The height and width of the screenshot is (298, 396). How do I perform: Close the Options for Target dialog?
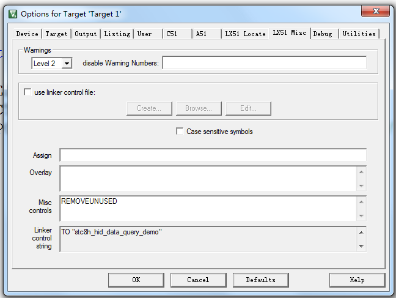[x=375, y=11]
